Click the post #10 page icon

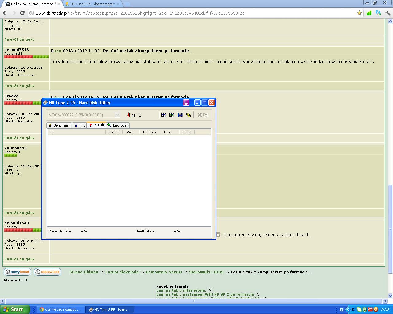click(x=52, y=51)
